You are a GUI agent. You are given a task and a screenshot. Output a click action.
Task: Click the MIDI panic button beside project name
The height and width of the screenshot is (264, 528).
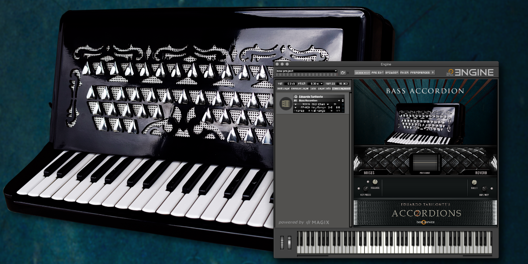tap(343, 73)
